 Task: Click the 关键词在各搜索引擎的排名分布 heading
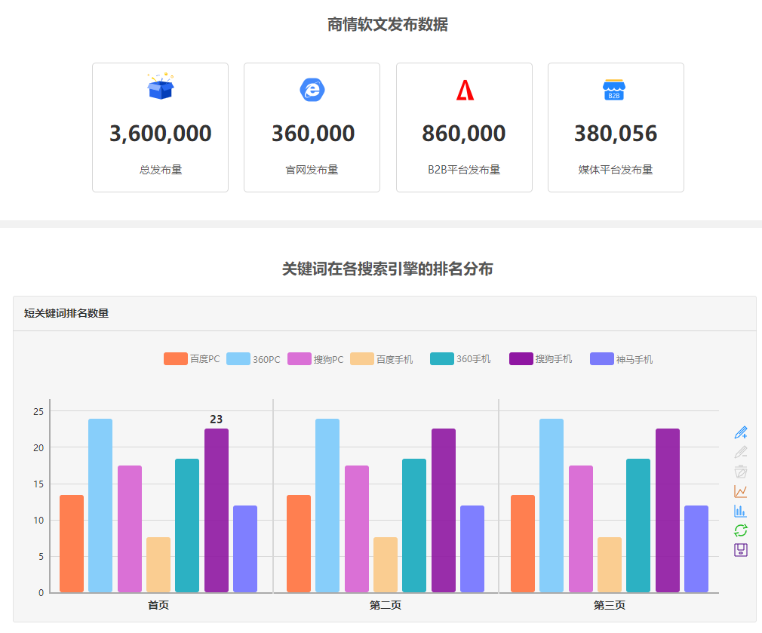click(387, 269)
